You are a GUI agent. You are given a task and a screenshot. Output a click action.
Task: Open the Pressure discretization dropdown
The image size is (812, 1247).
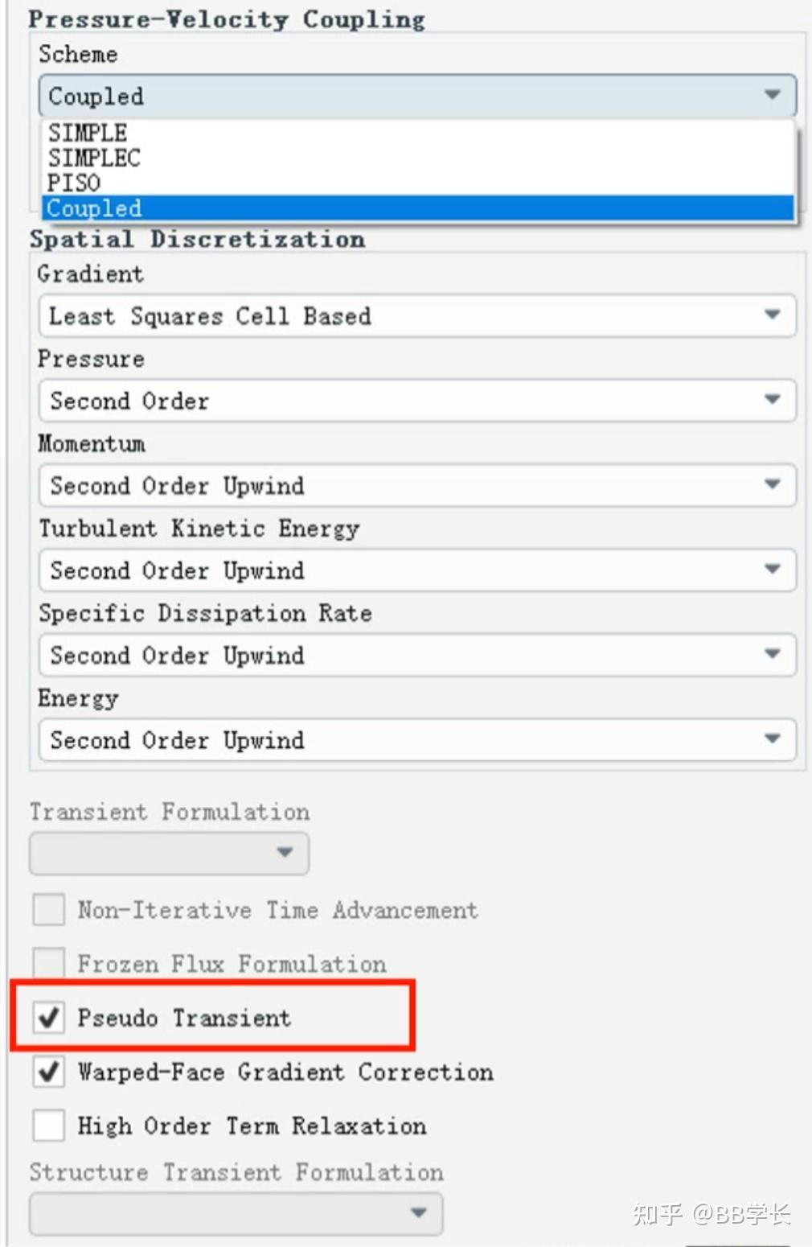[x=416, y=400]
